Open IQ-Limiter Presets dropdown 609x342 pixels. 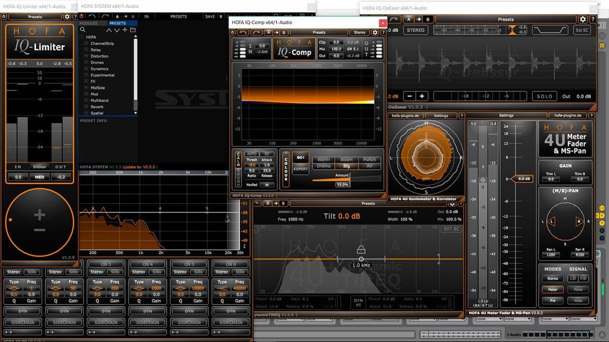(x=35, y=17)
